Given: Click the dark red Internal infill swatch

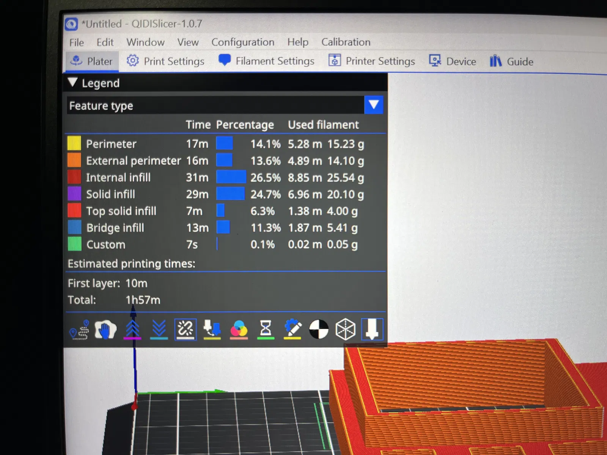Looking at the screenshot, I should [74, 177].
